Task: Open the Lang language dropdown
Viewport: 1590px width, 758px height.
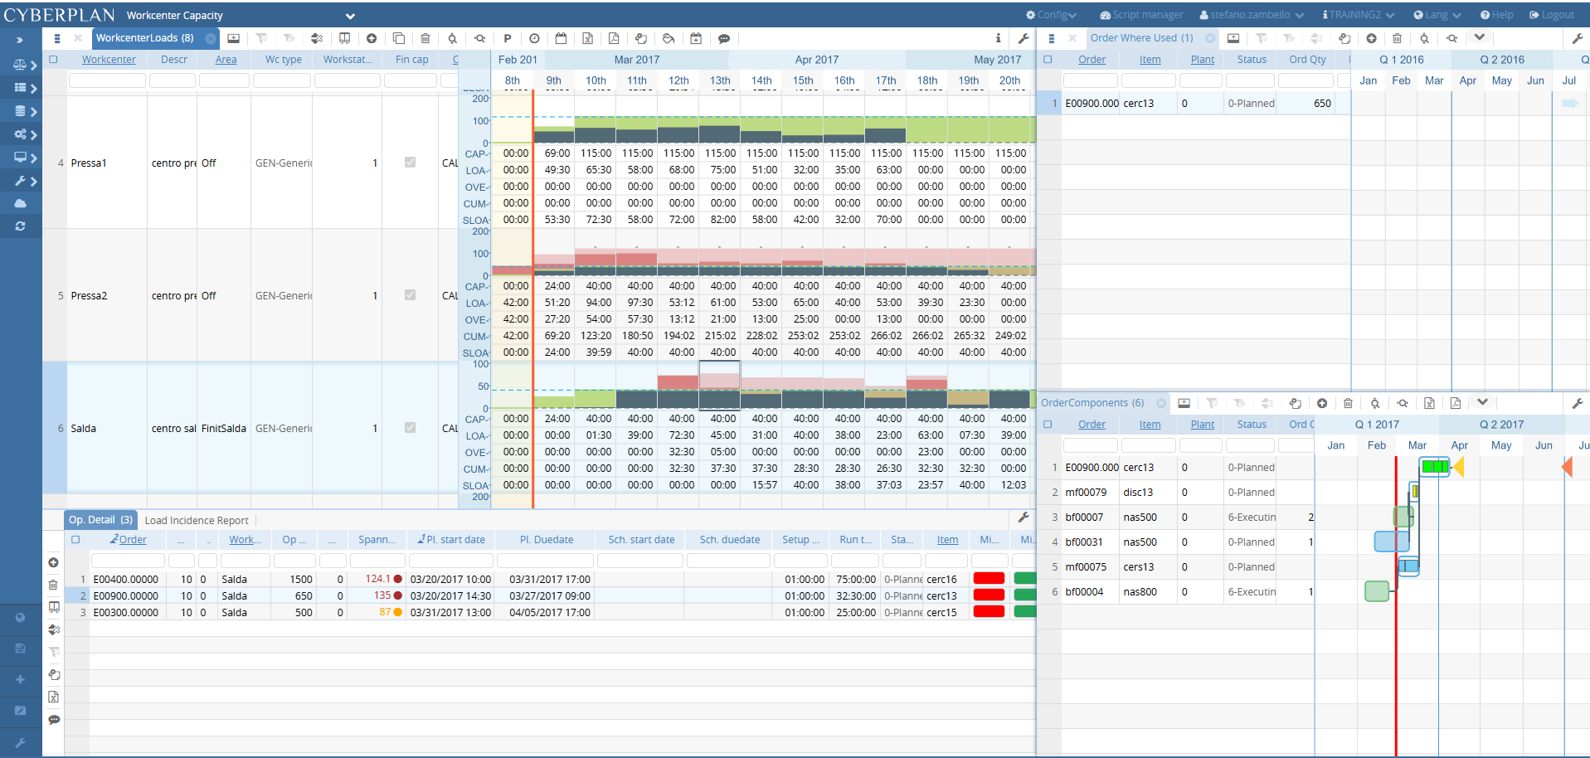Action: coord(1437,14)
